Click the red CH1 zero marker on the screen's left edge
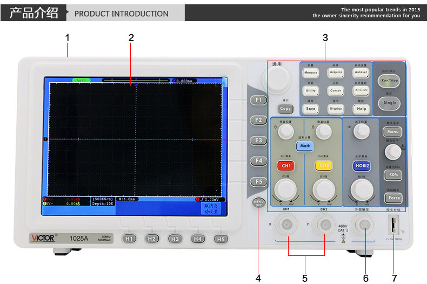The width and height of the screenshot is (427, 284). (45, 139)
